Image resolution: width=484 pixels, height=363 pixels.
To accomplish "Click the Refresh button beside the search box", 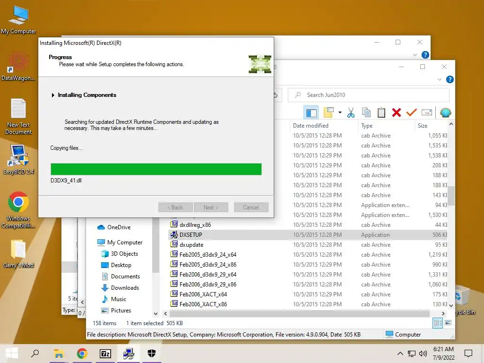I will click(276, 95).
